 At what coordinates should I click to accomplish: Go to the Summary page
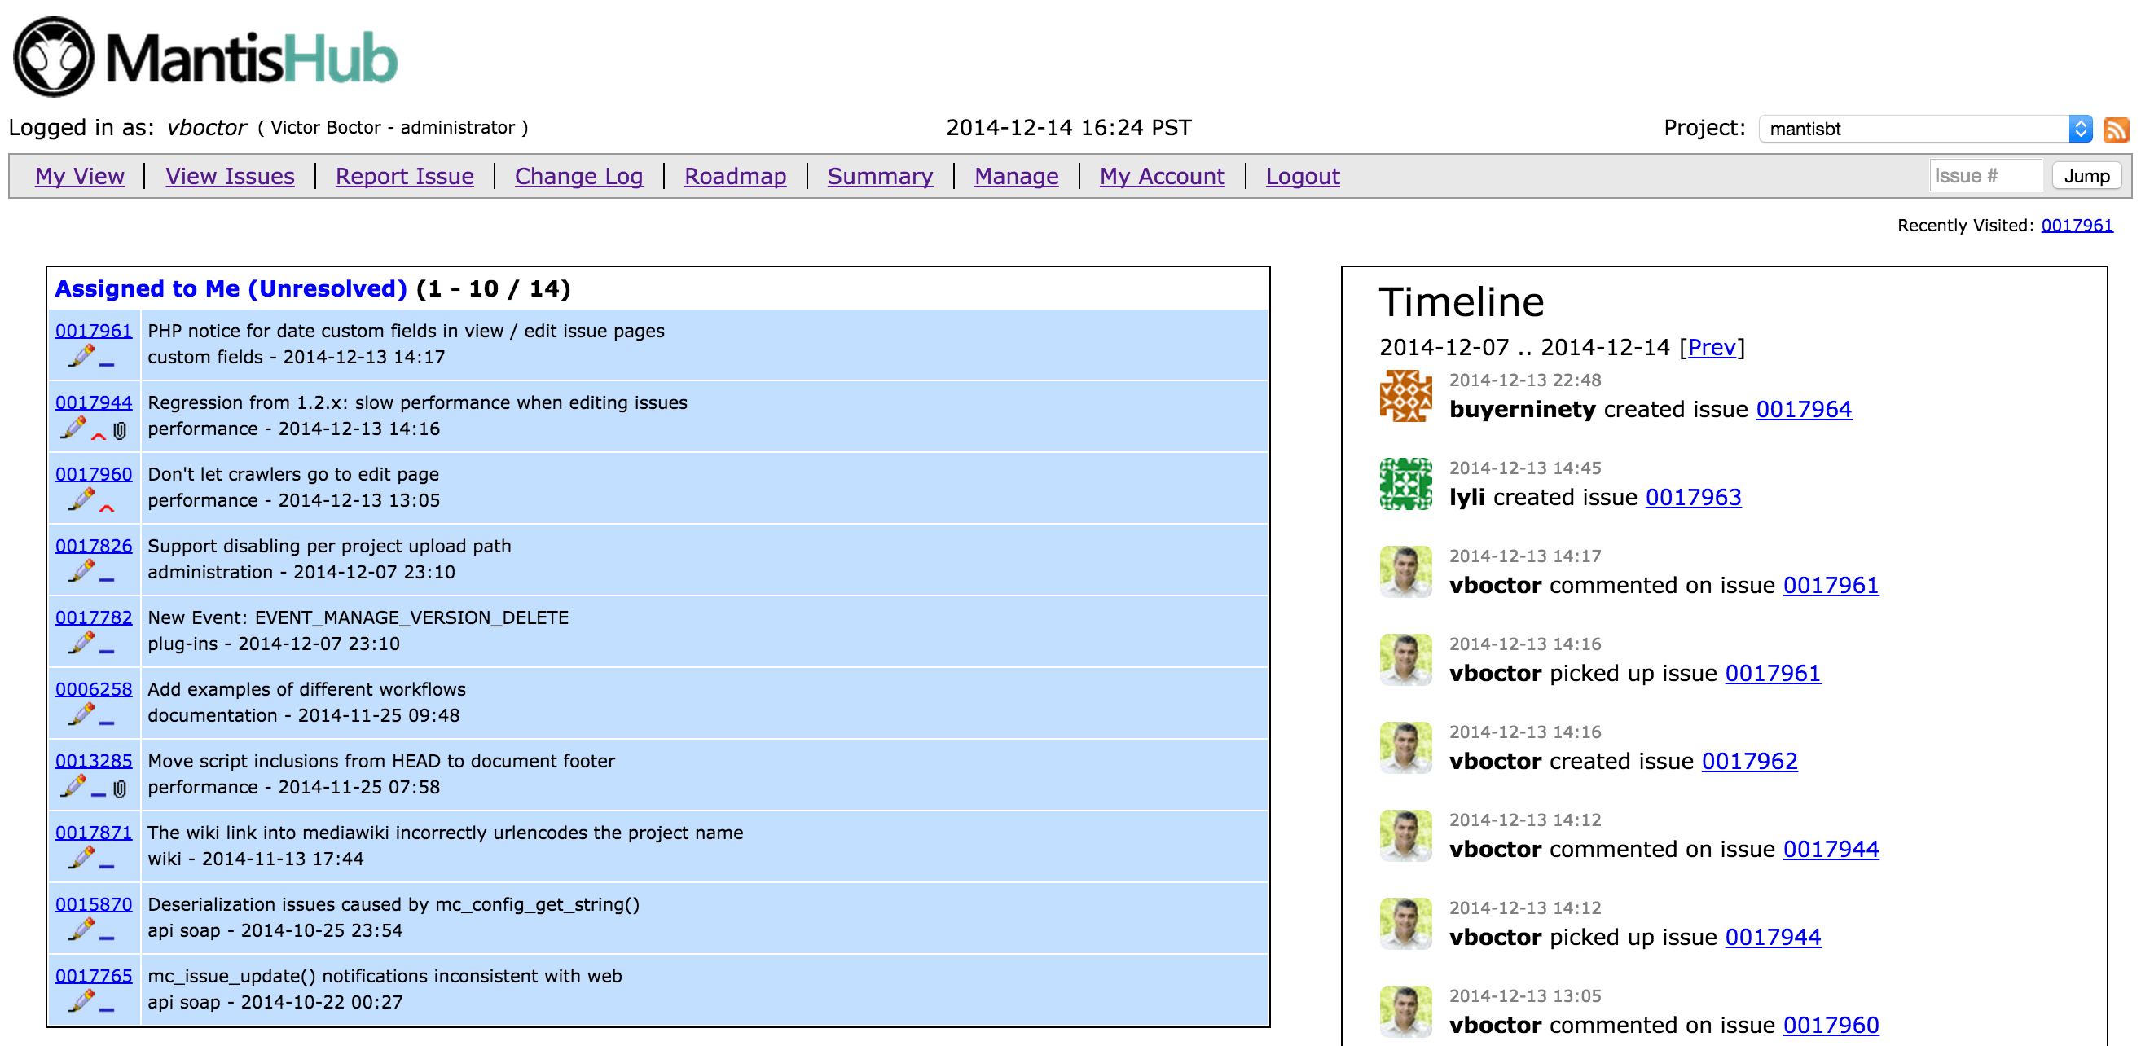point(880,176)
